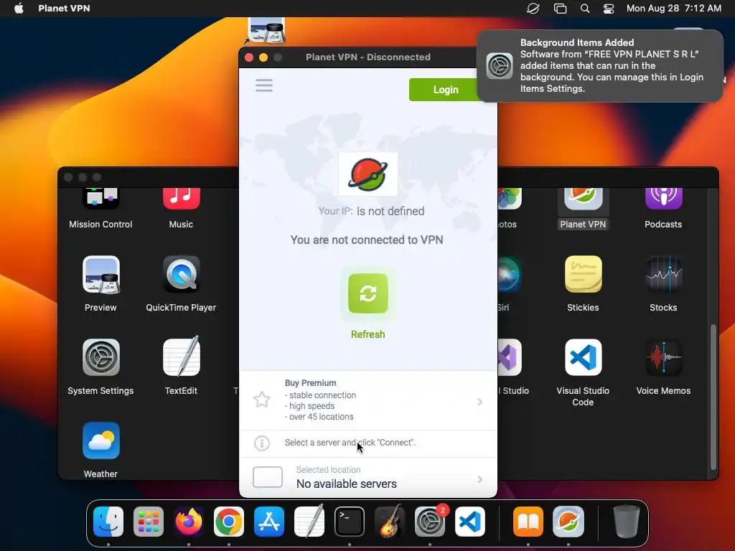This screenshot has height=551, width=735.
Task: Click the empty flag box for selected location
Action: 268,477
